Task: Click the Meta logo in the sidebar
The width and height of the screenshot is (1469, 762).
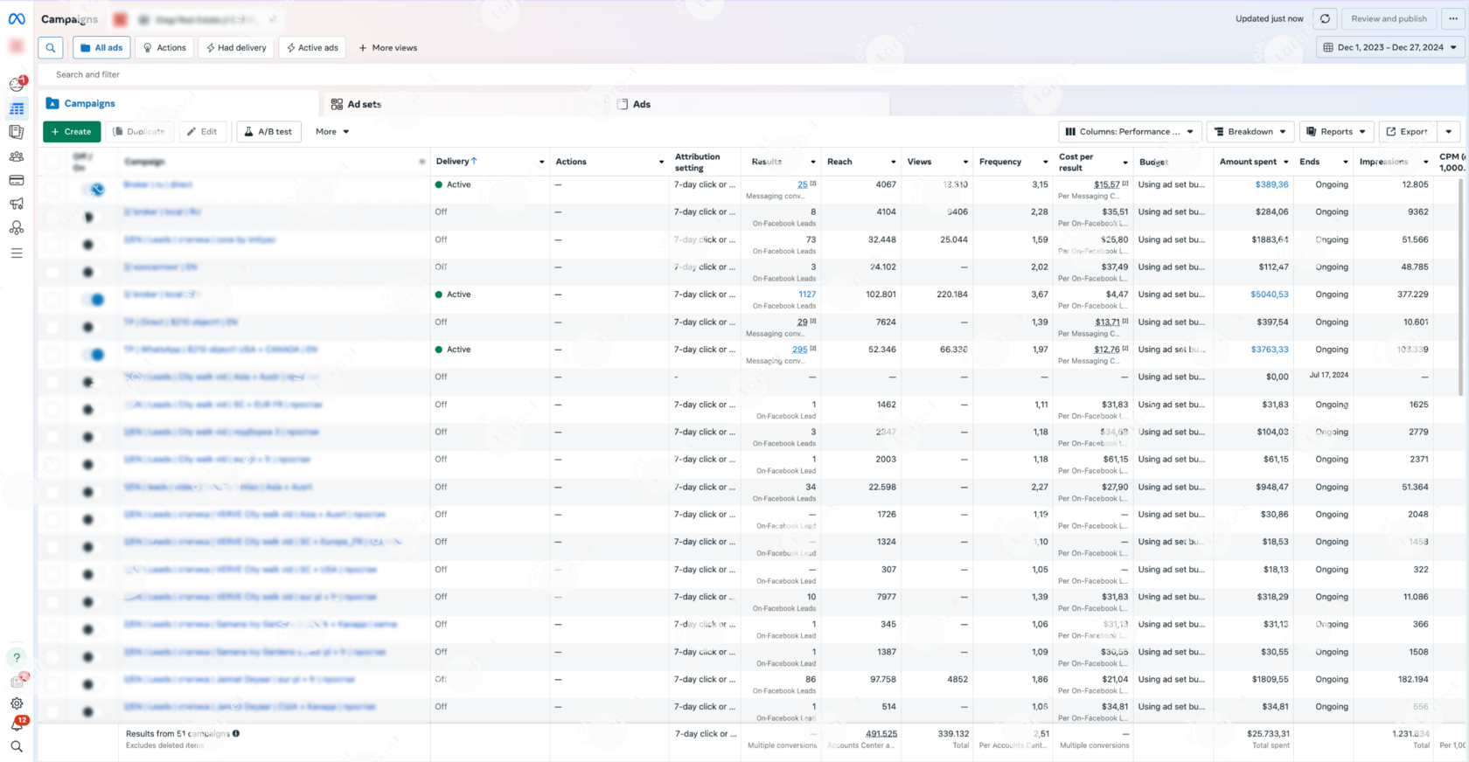Action: (17, 18)
